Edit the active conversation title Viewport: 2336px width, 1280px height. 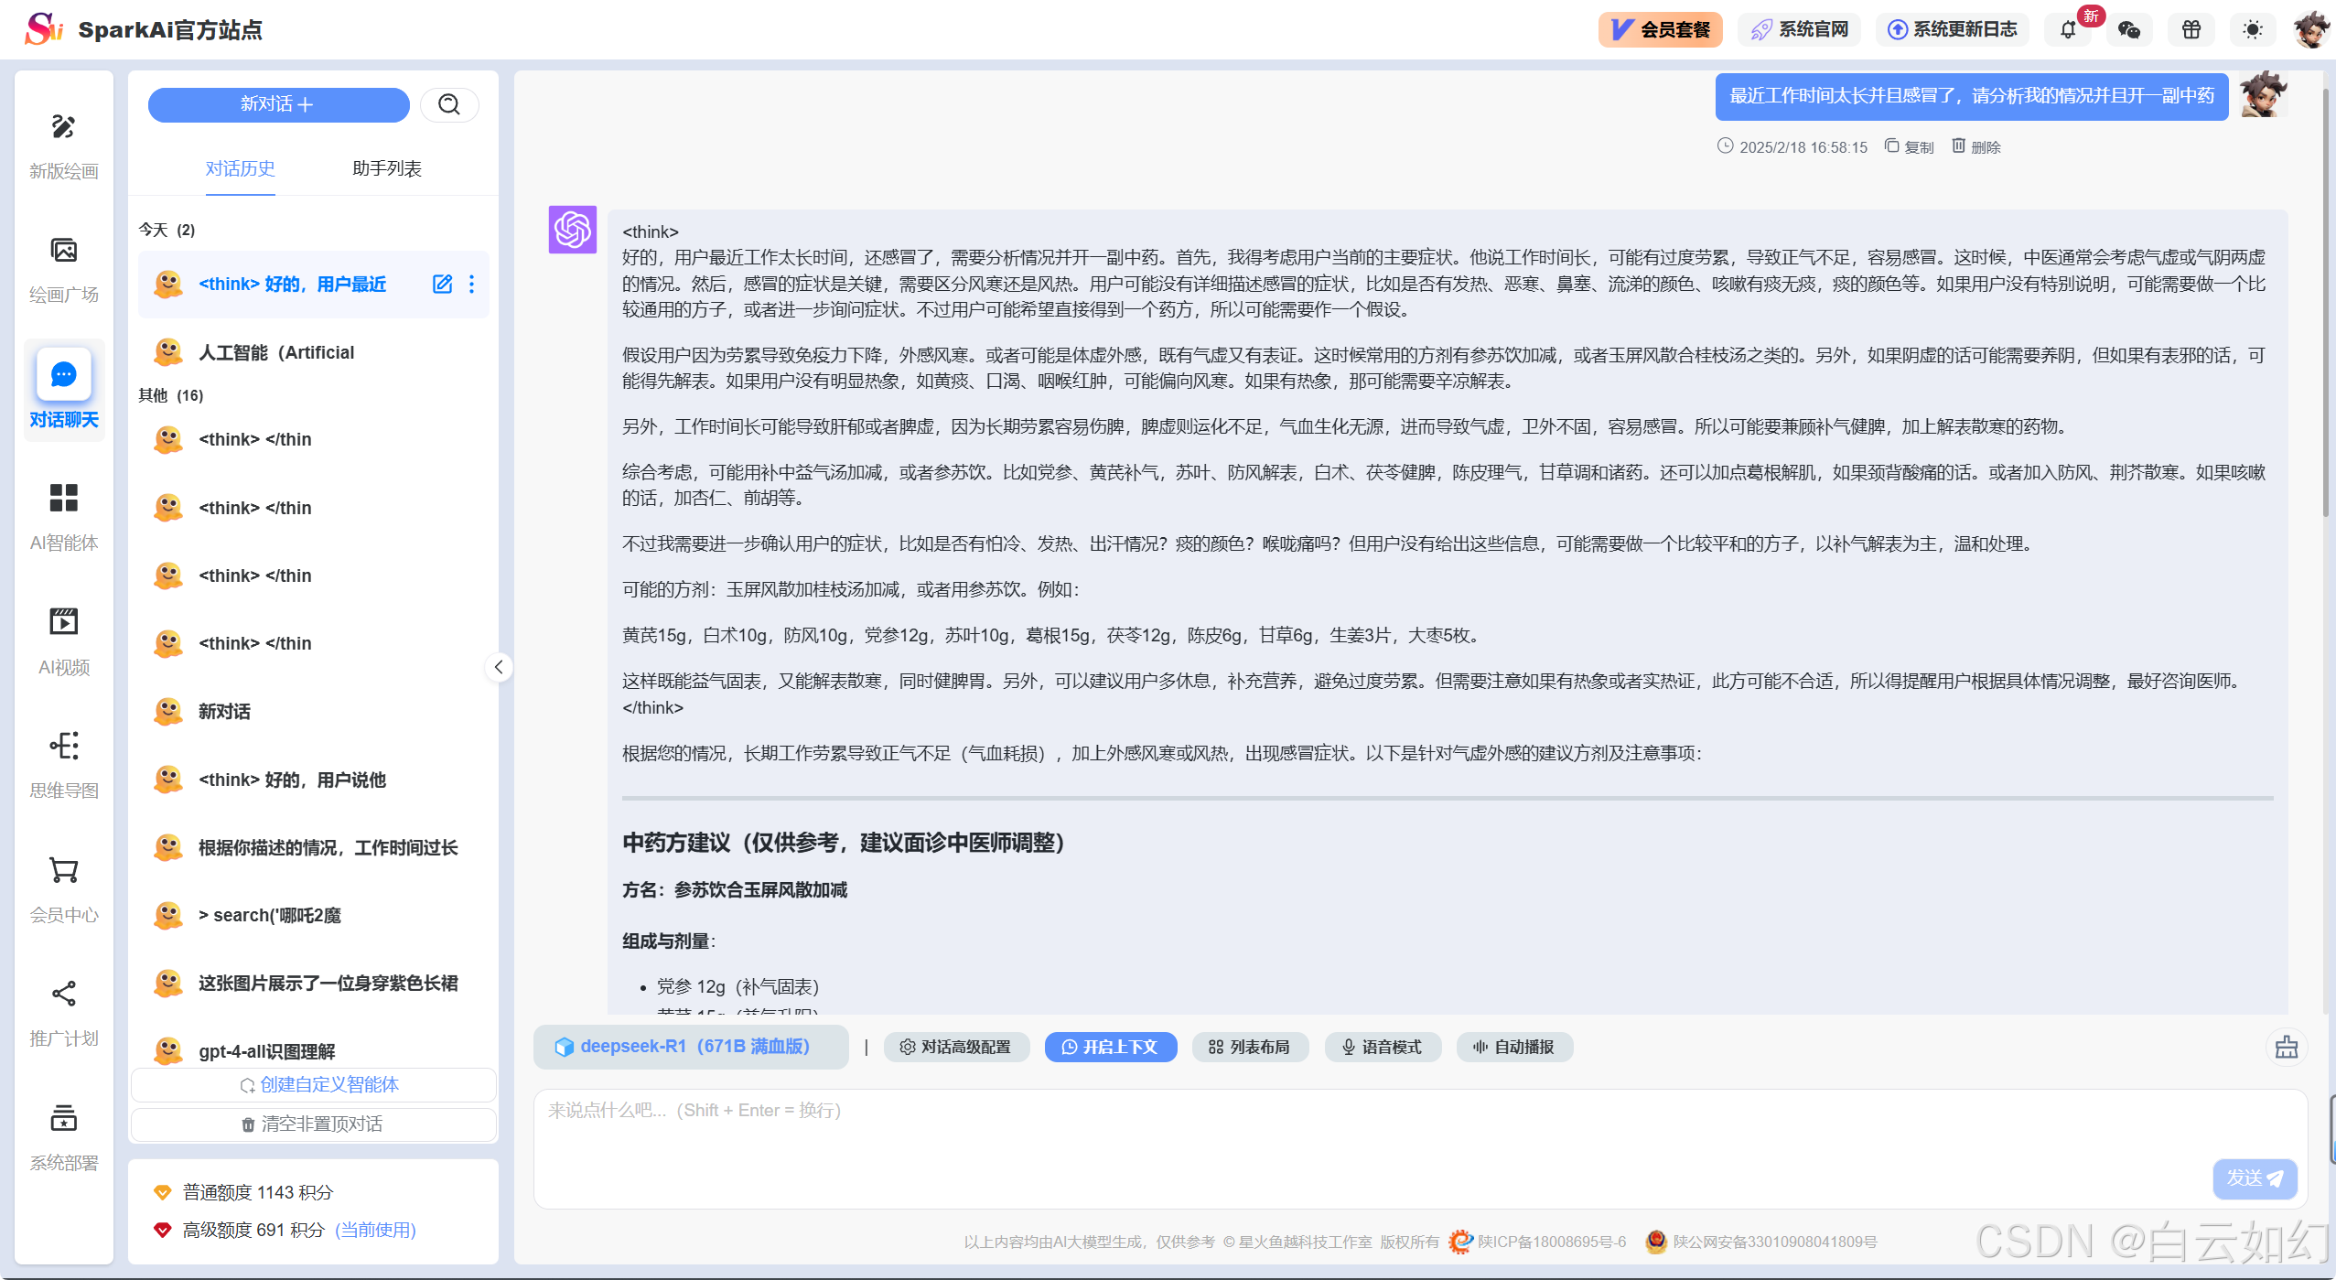tap(442, 285)
